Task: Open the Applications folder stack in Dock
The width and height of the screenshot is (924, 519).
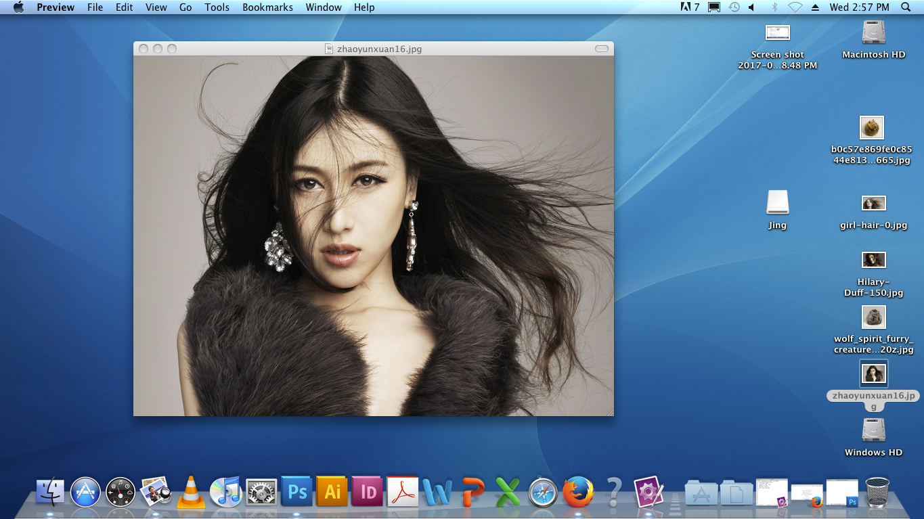Action: [701, 492]
